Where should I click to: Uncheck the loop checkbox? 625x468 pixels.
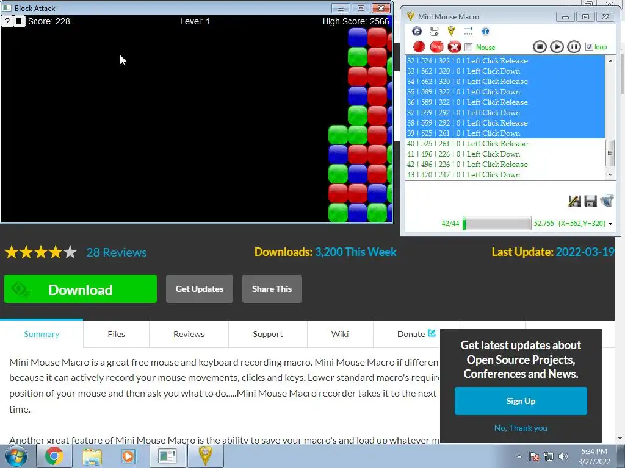(589, 47)
